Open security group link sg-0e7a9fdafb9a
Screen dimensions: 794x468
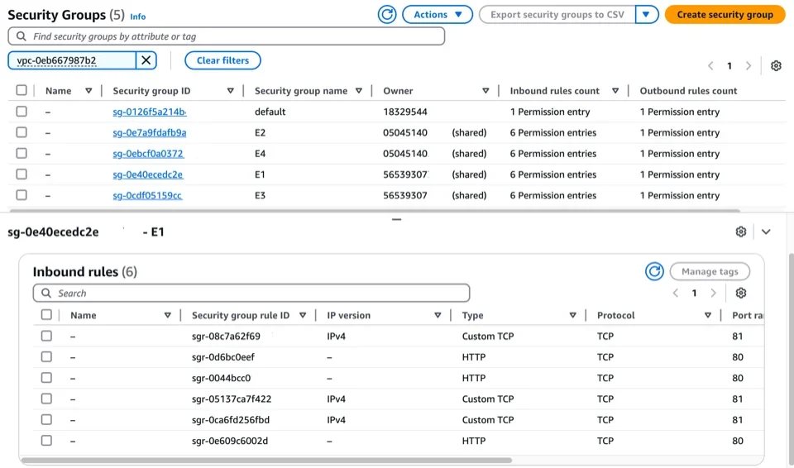pos(149,132)
